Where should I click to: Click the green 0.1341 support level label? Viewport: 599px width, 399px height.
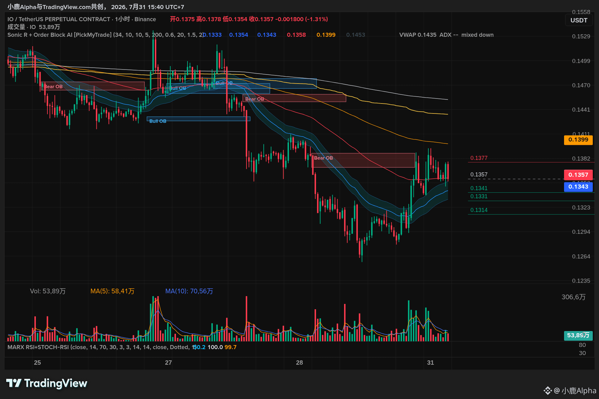click(479, 188)
